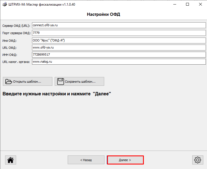207x169 pixels.
Task: Open a template with 'Открыть шаблон...'
Action: (x=27, y=82)
